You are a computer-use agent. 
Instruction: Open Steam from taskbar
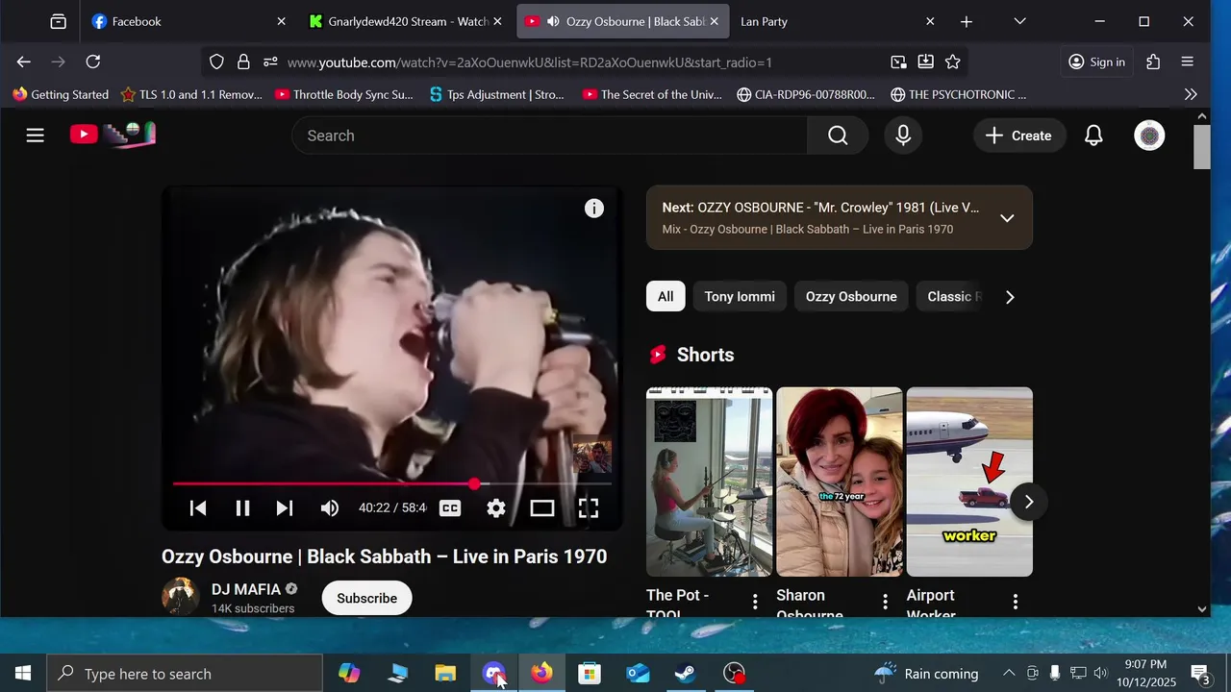tap(686, 674)
